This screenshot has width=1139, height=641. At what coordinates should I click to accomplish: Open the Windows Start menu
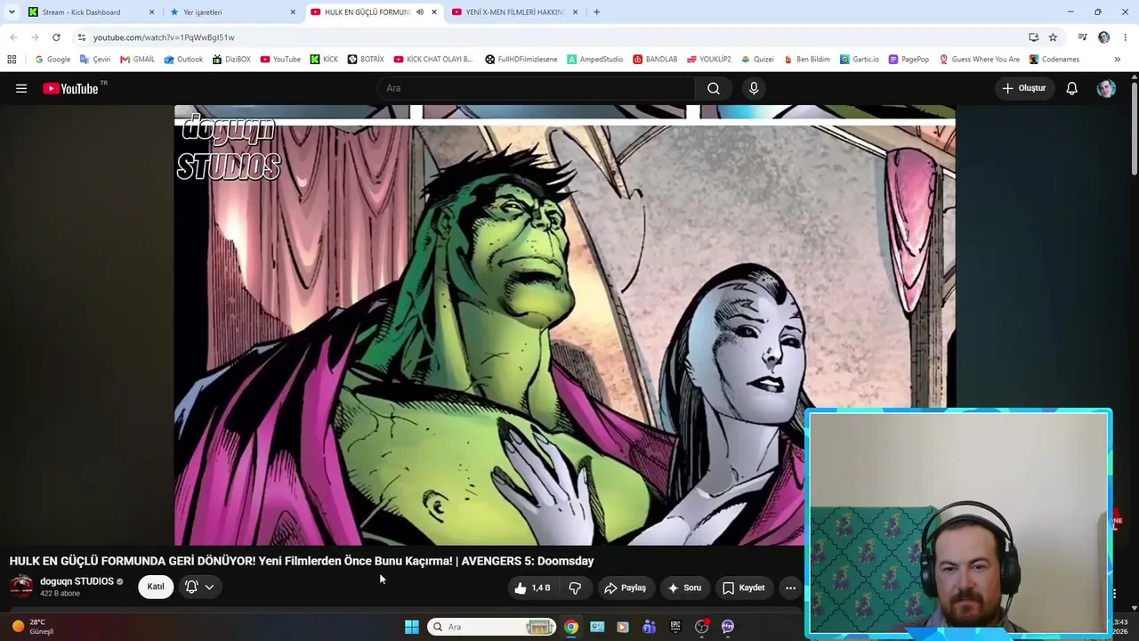tap(412, 627)
